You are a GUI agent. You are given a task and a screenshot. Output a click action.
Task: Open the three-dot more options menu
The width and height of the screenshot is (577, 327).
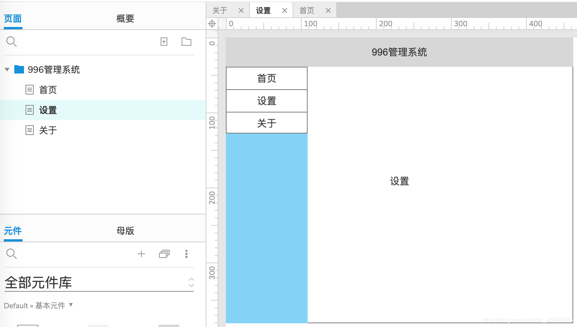(186, 254)
